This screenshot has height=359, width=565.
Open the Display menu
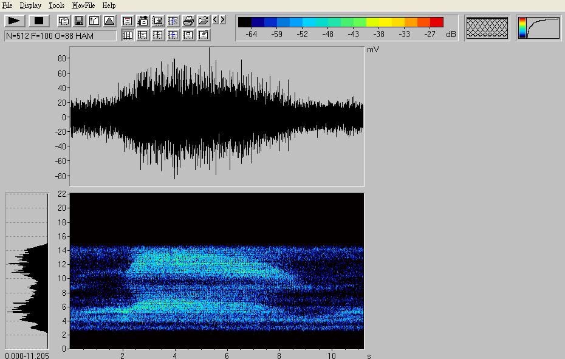pyautogui.click(x=30, y=5)
